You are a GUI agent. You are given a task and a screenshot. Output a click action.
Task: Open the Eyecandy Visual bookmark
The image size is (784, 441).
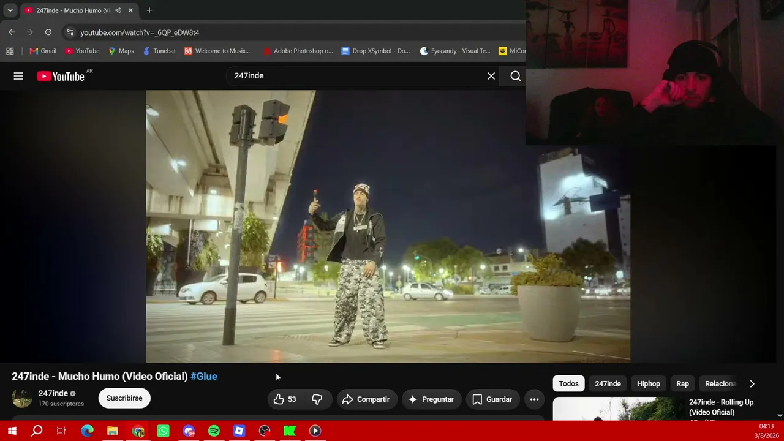pyautogui.click(x=455, y=51)
